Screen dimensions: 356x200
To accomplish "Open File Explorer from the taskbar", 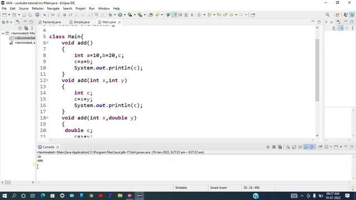I will pos(120,196).
